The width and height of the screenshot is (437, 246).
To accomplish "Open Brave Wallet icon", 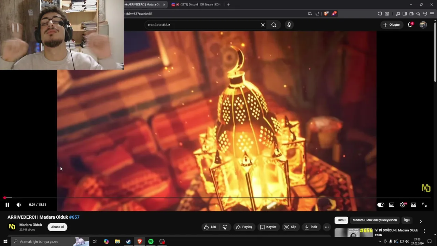I will (411, 14).
